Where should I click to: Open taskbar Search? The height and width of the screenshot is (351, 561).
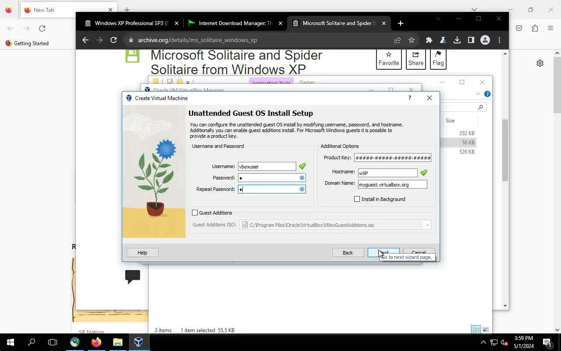tap(32, 342)
